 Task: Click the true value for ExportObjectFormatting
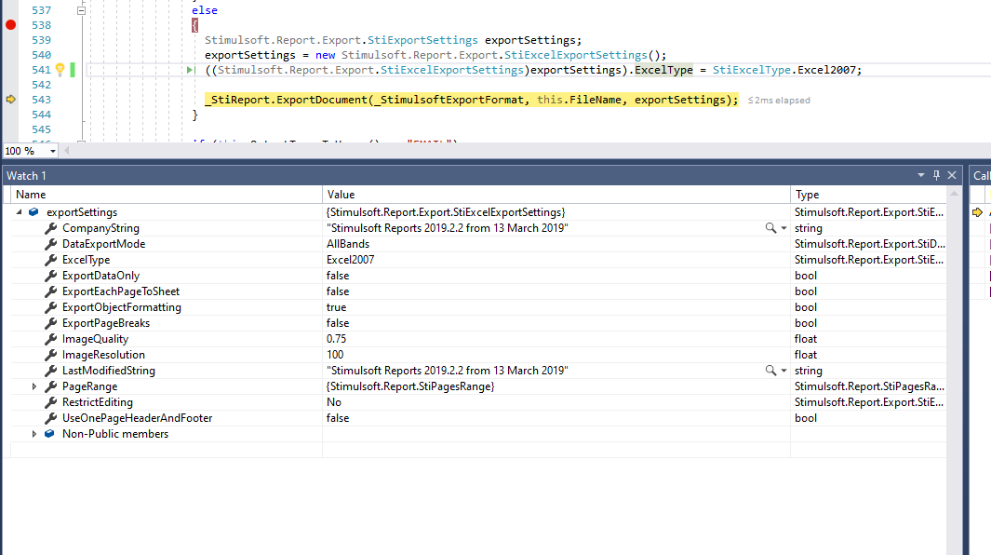[x=336, y=307]
